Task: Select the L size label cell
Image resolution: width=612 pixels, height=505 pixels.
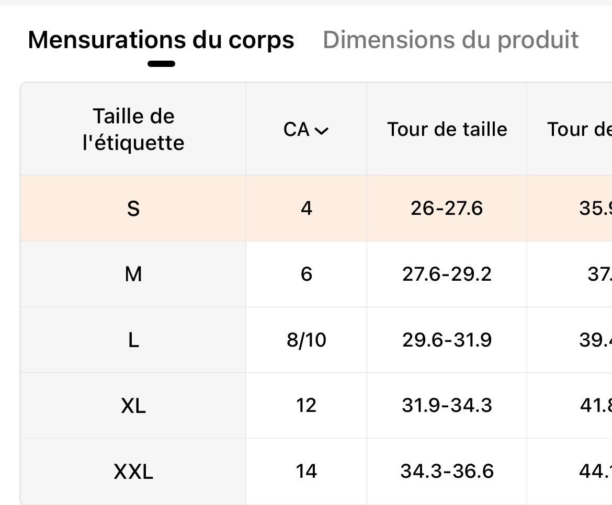Action: [x=133, y=340]
